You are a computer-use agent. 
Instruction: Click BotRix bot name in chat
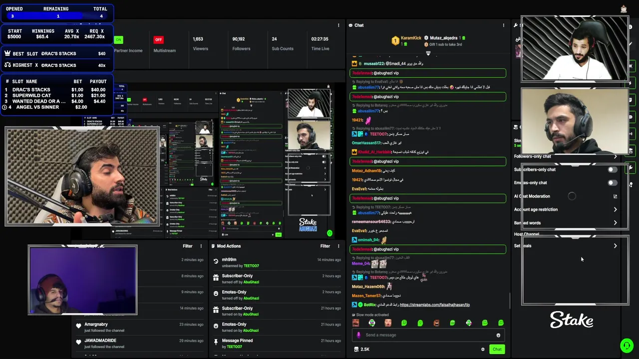pyautogui.click(x=370, y=305)
